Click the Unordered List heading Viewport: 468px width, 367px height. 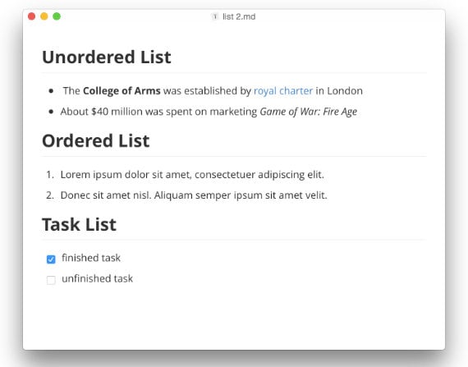107,57
